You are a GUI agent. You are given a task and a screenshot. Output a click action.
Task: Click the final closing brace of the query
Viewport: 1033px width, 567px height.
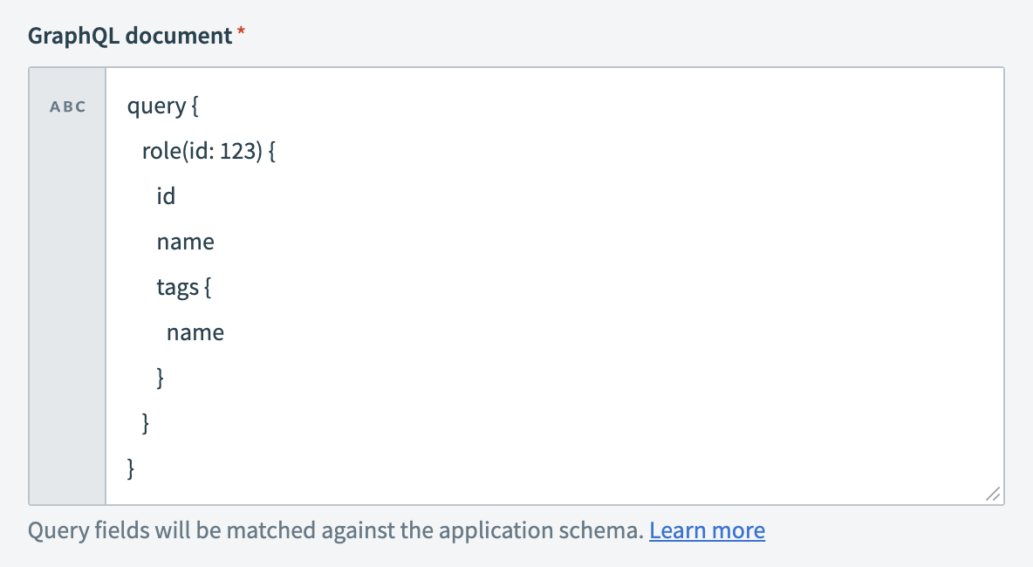tap(129, 468)
